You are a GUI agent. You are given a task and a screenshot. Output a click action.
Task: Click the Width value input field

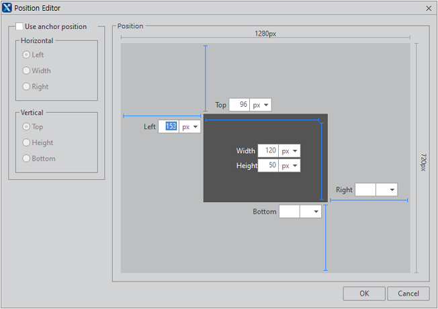[268, 151]
